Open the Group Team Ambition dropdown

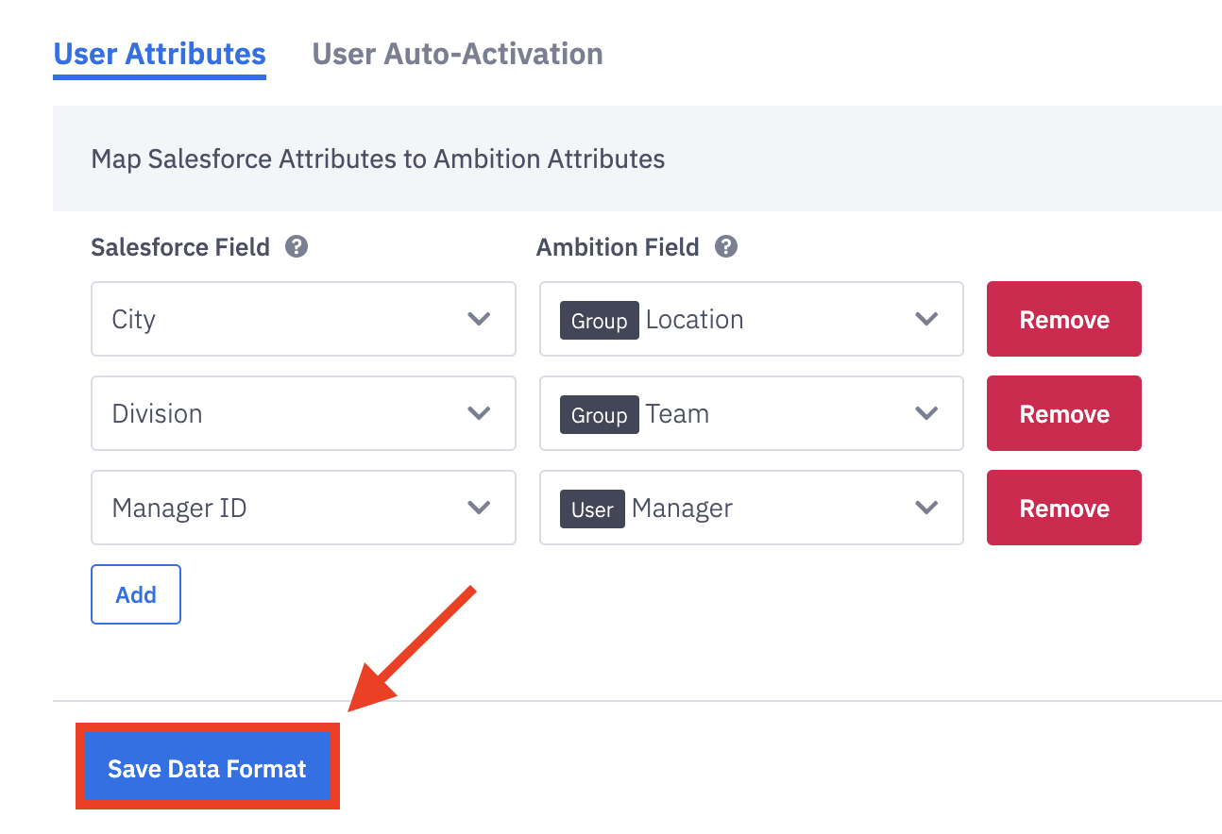[x=751, y=413]
